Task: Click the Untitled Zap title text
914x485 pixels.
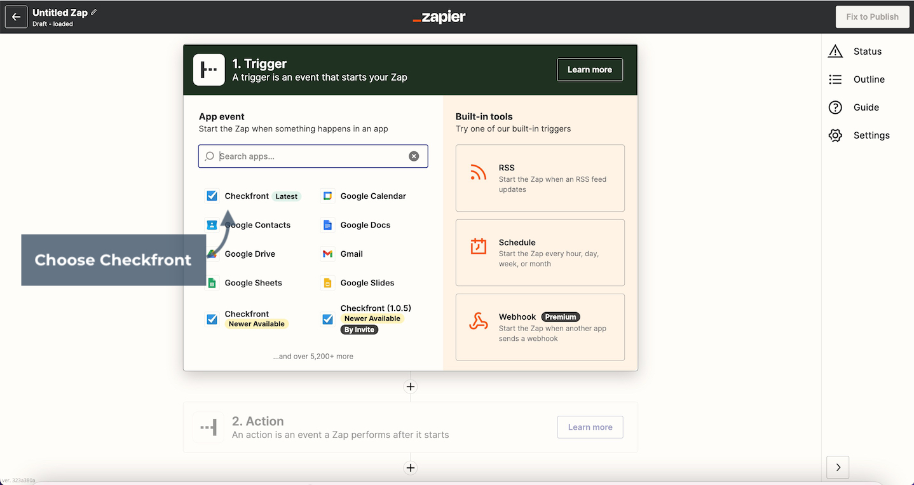Action: click(x=60, y=13)
